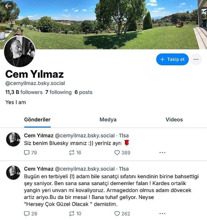Screen dimensions: 207x220
Task: Click the first post's author avatar
Action: (13, 140)
